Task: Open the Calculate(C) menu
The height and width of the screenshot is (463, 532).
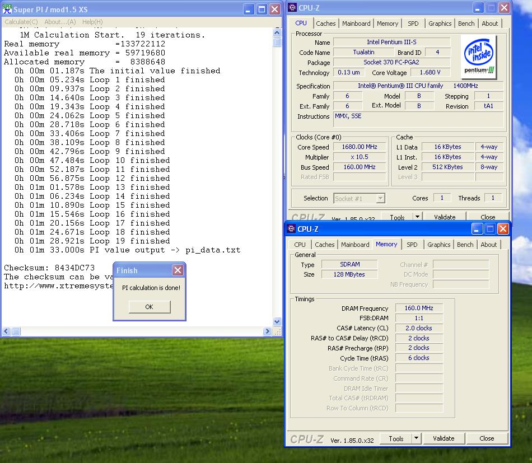Action: [x=21, y=22]
